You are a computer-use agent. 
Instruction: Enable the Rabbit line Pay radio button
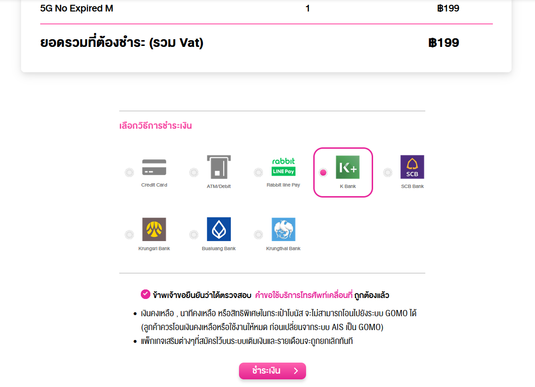pos(258,172)
